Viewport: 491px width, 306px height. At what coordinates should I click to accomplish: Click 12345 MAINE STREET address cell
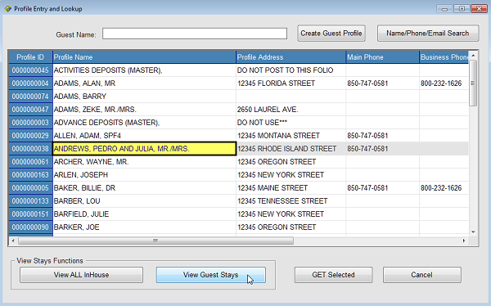[x=291, y=188]
